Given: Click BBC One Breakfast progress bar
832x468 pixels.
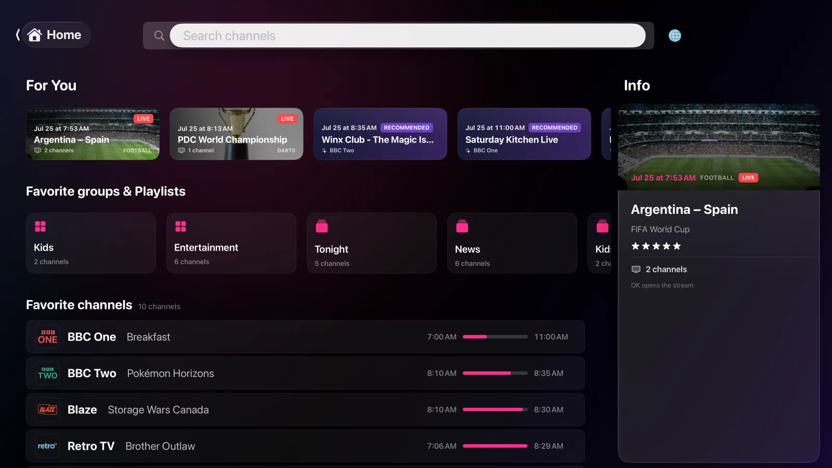Looking at the screenshot, I should (495, 337).
